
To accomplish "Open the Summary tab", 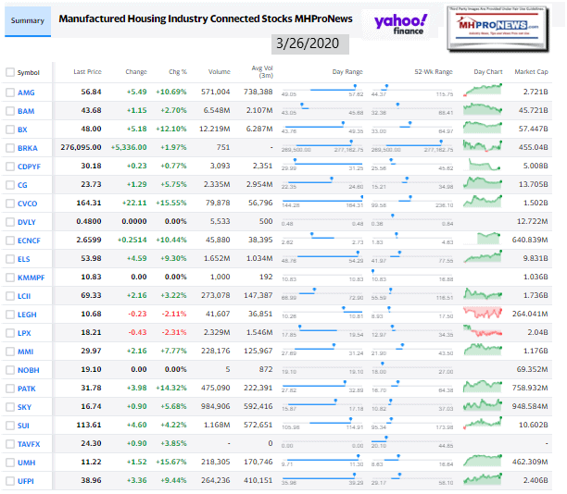I will click(x=28, y=19).
